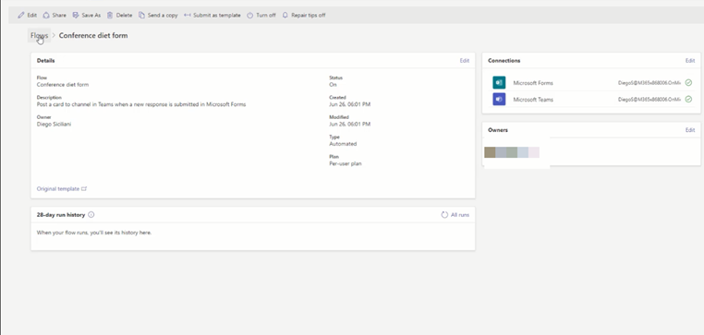
Task: Click the Submit as template icon
Action: tap(188, 16)
